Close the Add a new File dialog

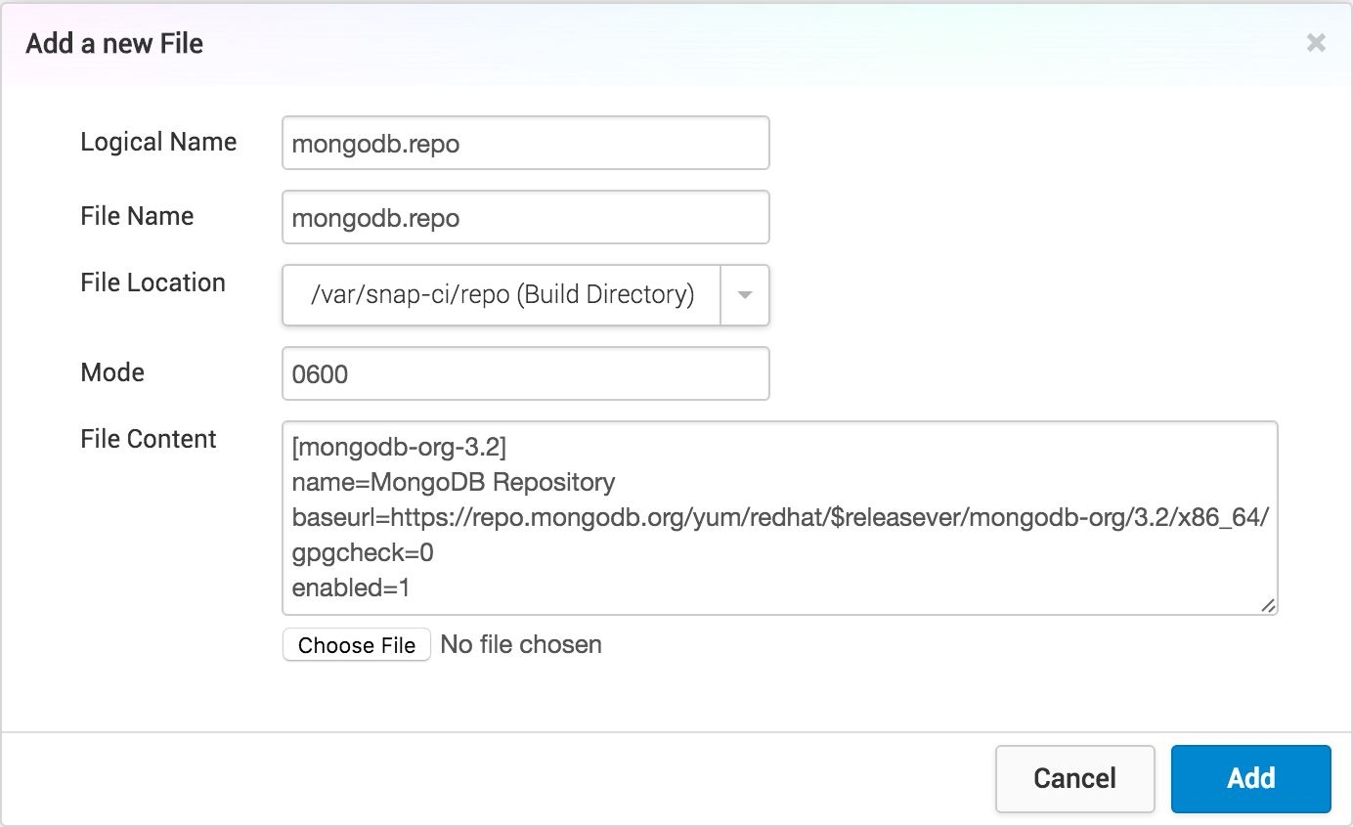(x=1316, y=43)
